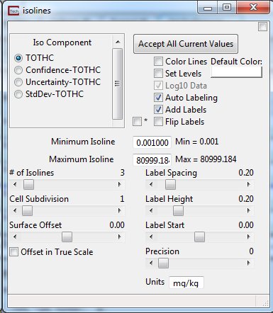Decrease Label Start with left arrow
Viewport: 273px width, 313px height.
(x=151, y=237)
